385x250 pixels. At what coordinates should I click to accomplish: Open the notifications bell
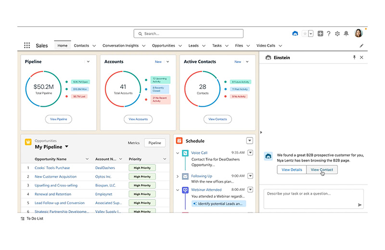(x=346, y=34)
